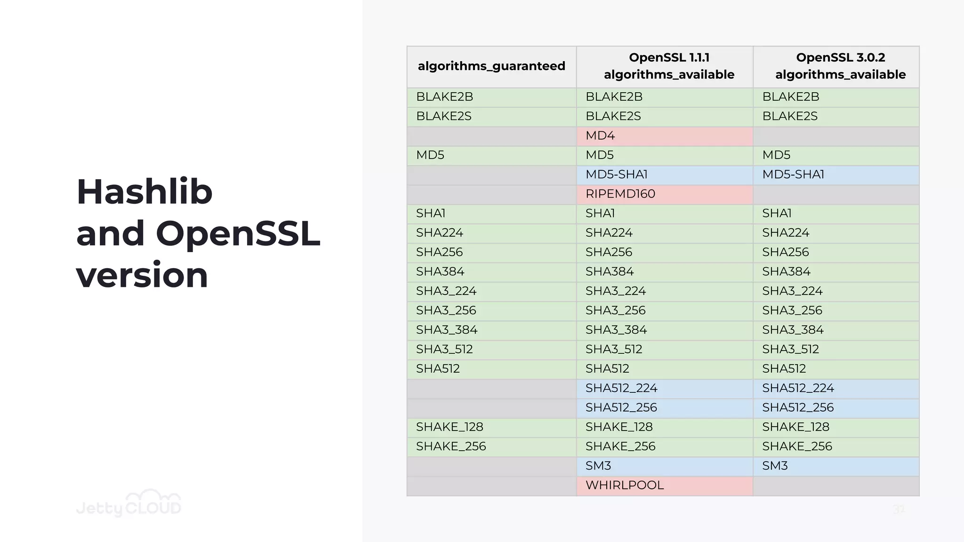Select the OpenSSL 1.1.1 algorithms_available header
The image size is (964, 542).
click(x=669, y=66)
